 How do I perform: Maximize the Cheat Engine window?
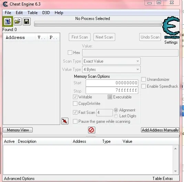coord(159,3)
